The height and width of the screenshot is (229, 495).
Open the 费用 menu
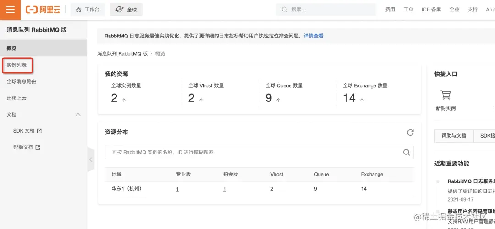[x=390, y=10]
